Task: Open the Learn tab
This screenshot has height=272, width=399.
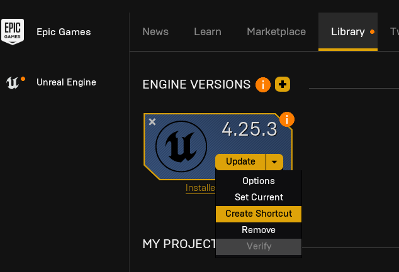Action: [x=208, y=32]
